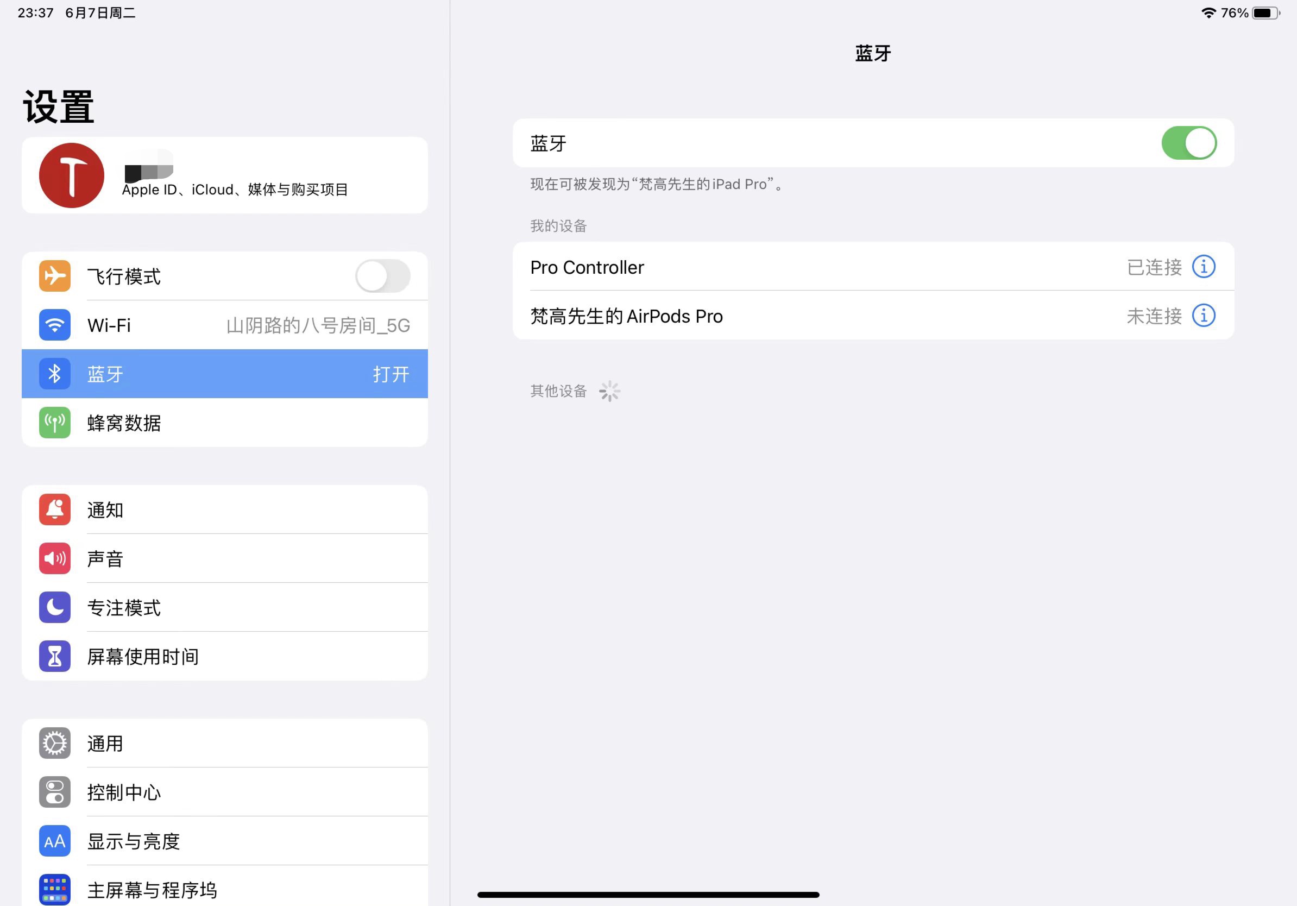The image size is (1297, 906).
Task: Tap the Display & Brightness AA icon
Action: (x=55, y=841)
